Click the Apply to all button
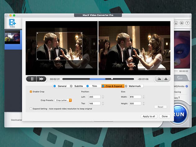Screen dimensions: 196x147 pos(149,116)
